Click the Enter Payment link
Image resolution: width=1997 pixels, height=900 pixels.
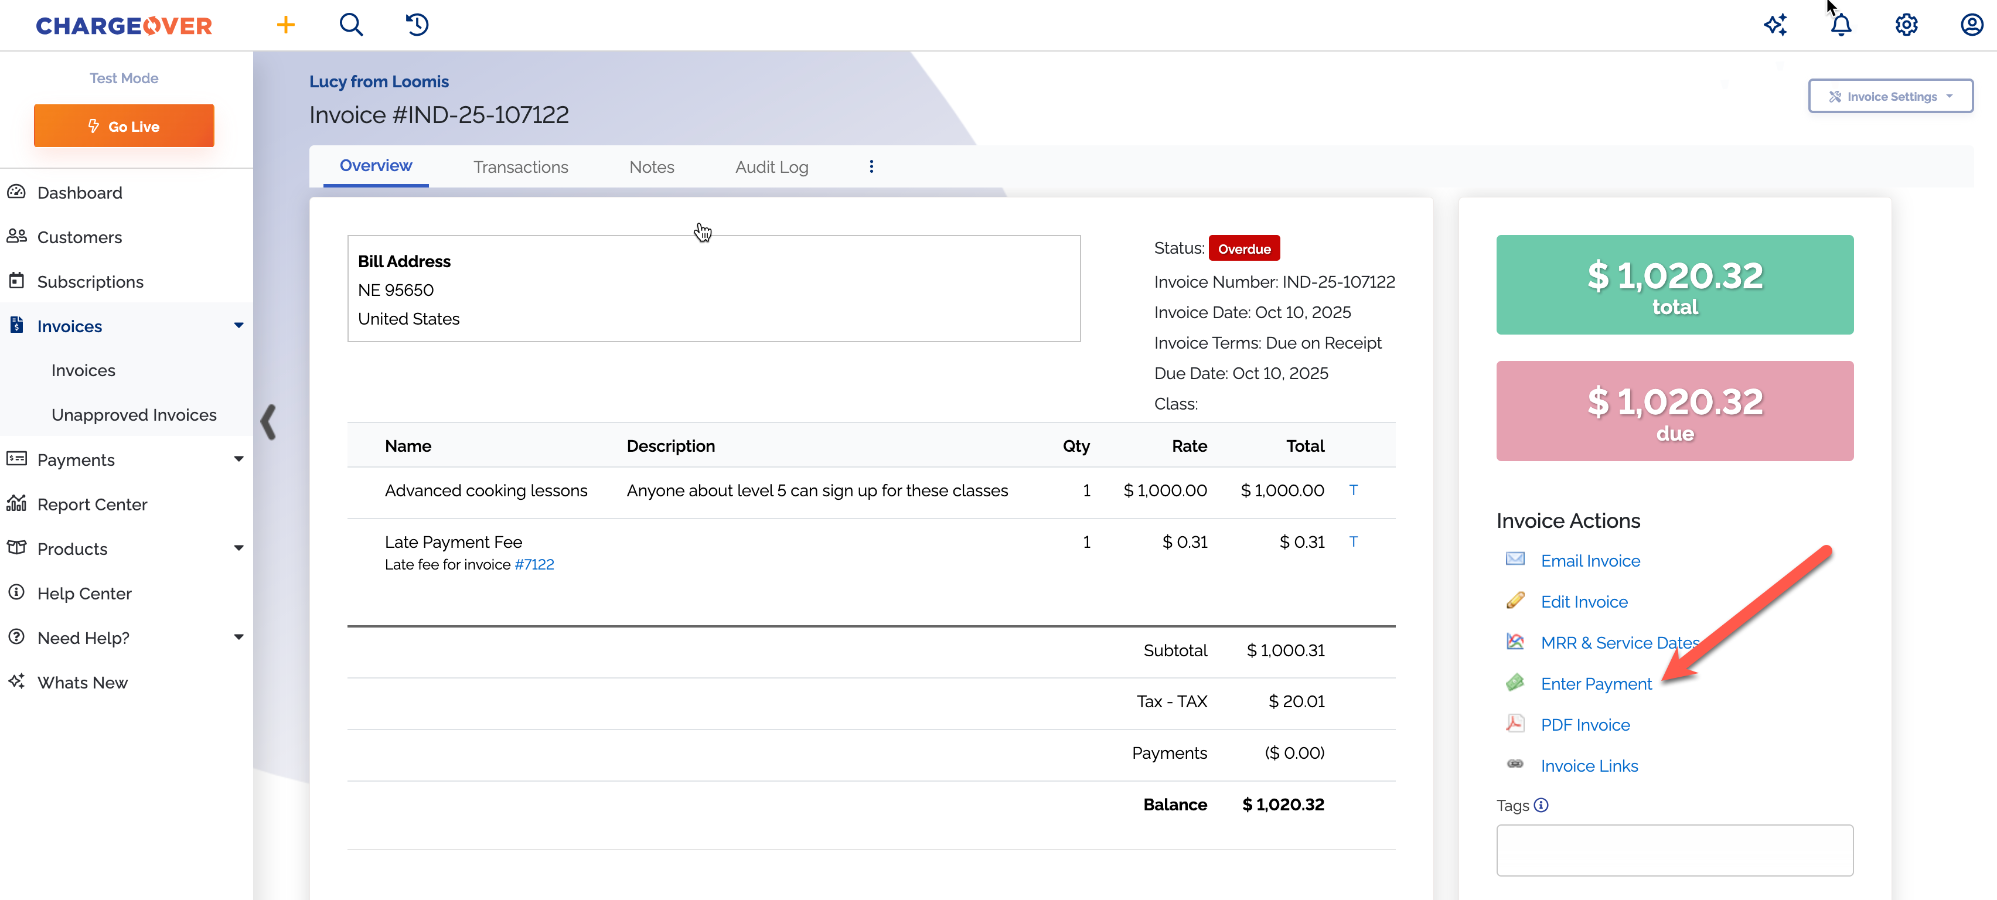(x=1596, y=684)
